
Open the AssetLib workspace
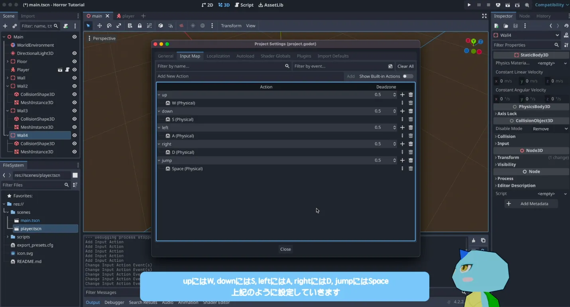pyautogui.click(x=271, y=5)
